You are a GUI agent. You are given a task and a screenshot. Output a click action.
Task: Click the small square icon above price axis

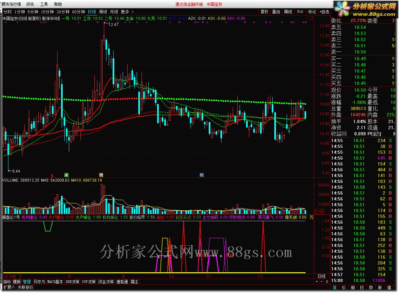pos(311,18)
